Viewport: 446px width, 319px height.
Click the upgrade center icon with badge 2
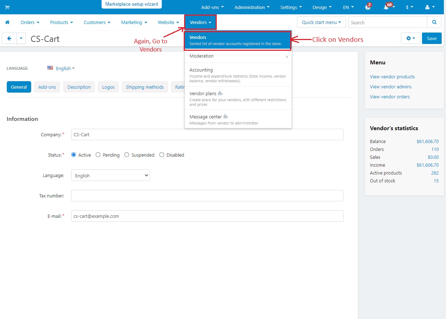[x=368, y=7]
